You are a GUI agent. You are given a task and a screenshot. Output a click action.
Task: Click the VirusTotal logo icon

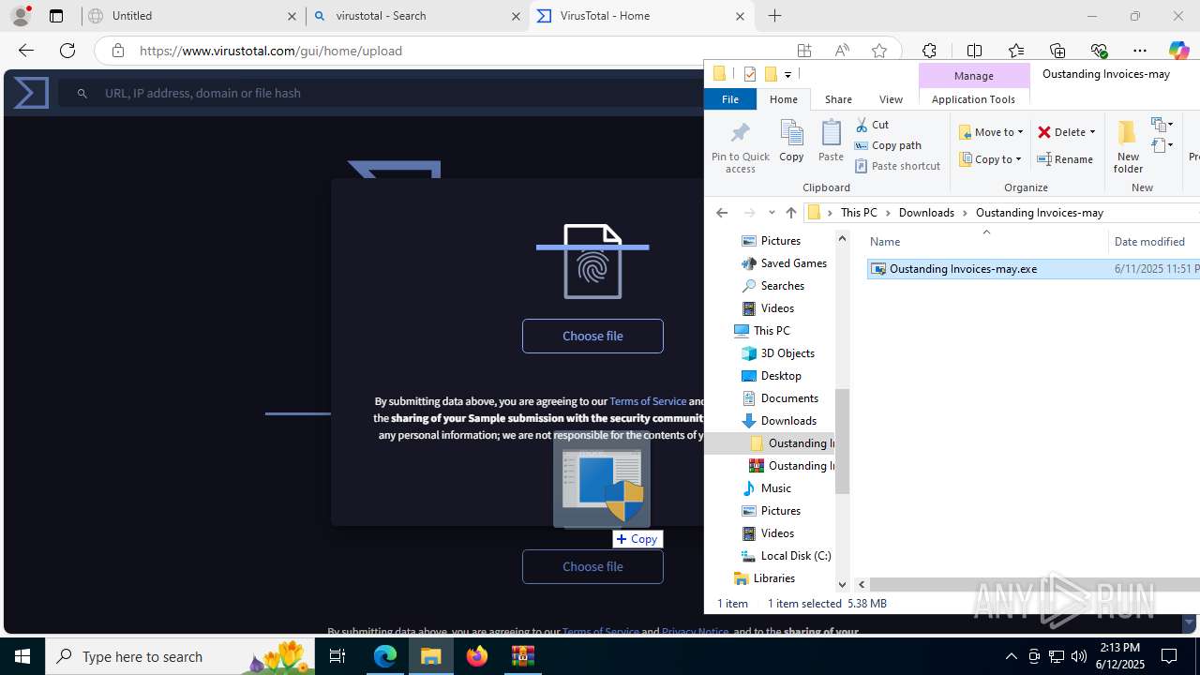tap(31, 93)
